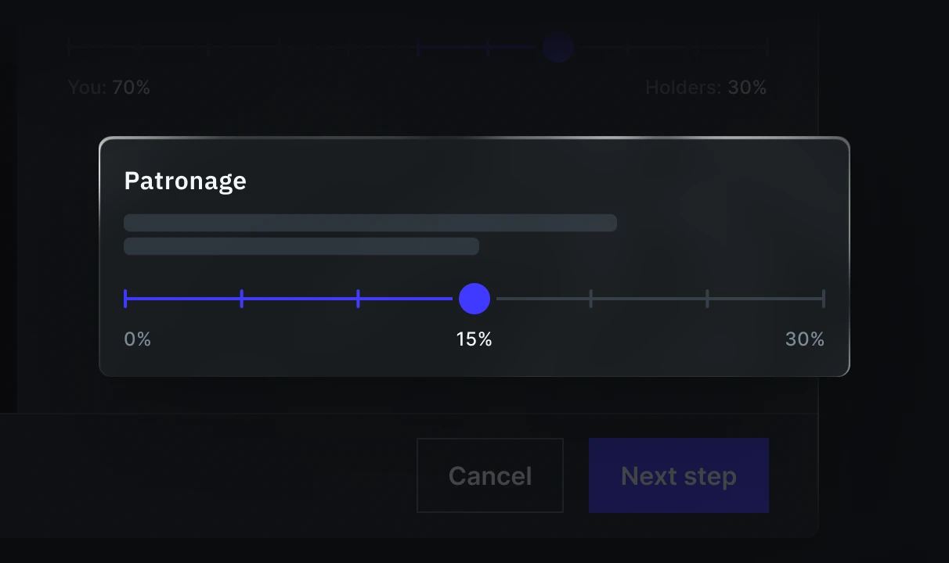Select the 10% tick position on the slider
Screen dimensions: 949x563
click(358, 299)
